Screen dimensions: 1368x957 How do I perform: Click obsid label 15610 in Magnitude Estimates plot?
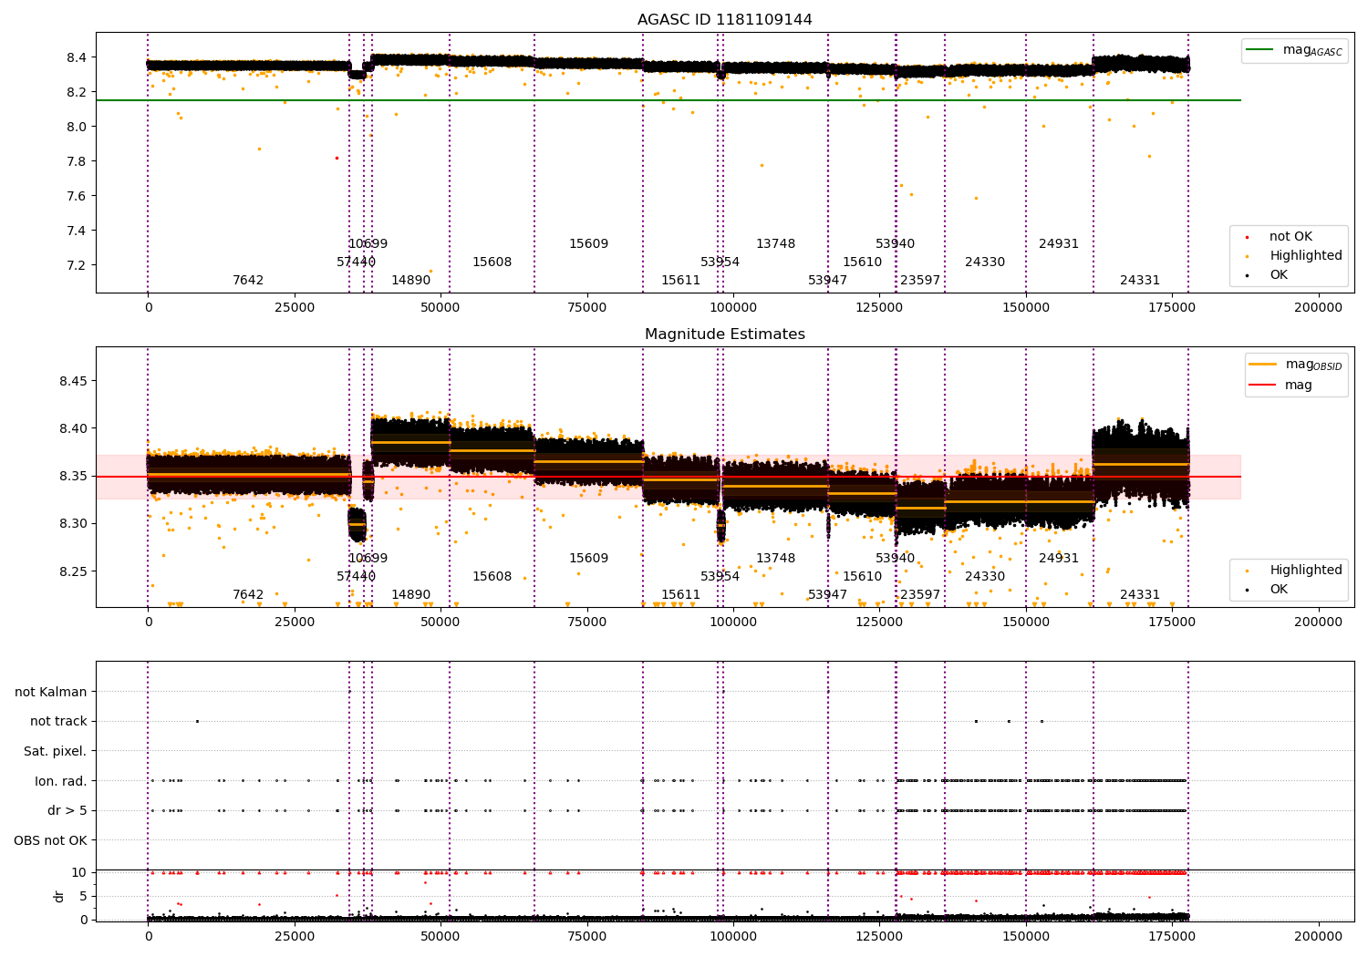(862, 576)
